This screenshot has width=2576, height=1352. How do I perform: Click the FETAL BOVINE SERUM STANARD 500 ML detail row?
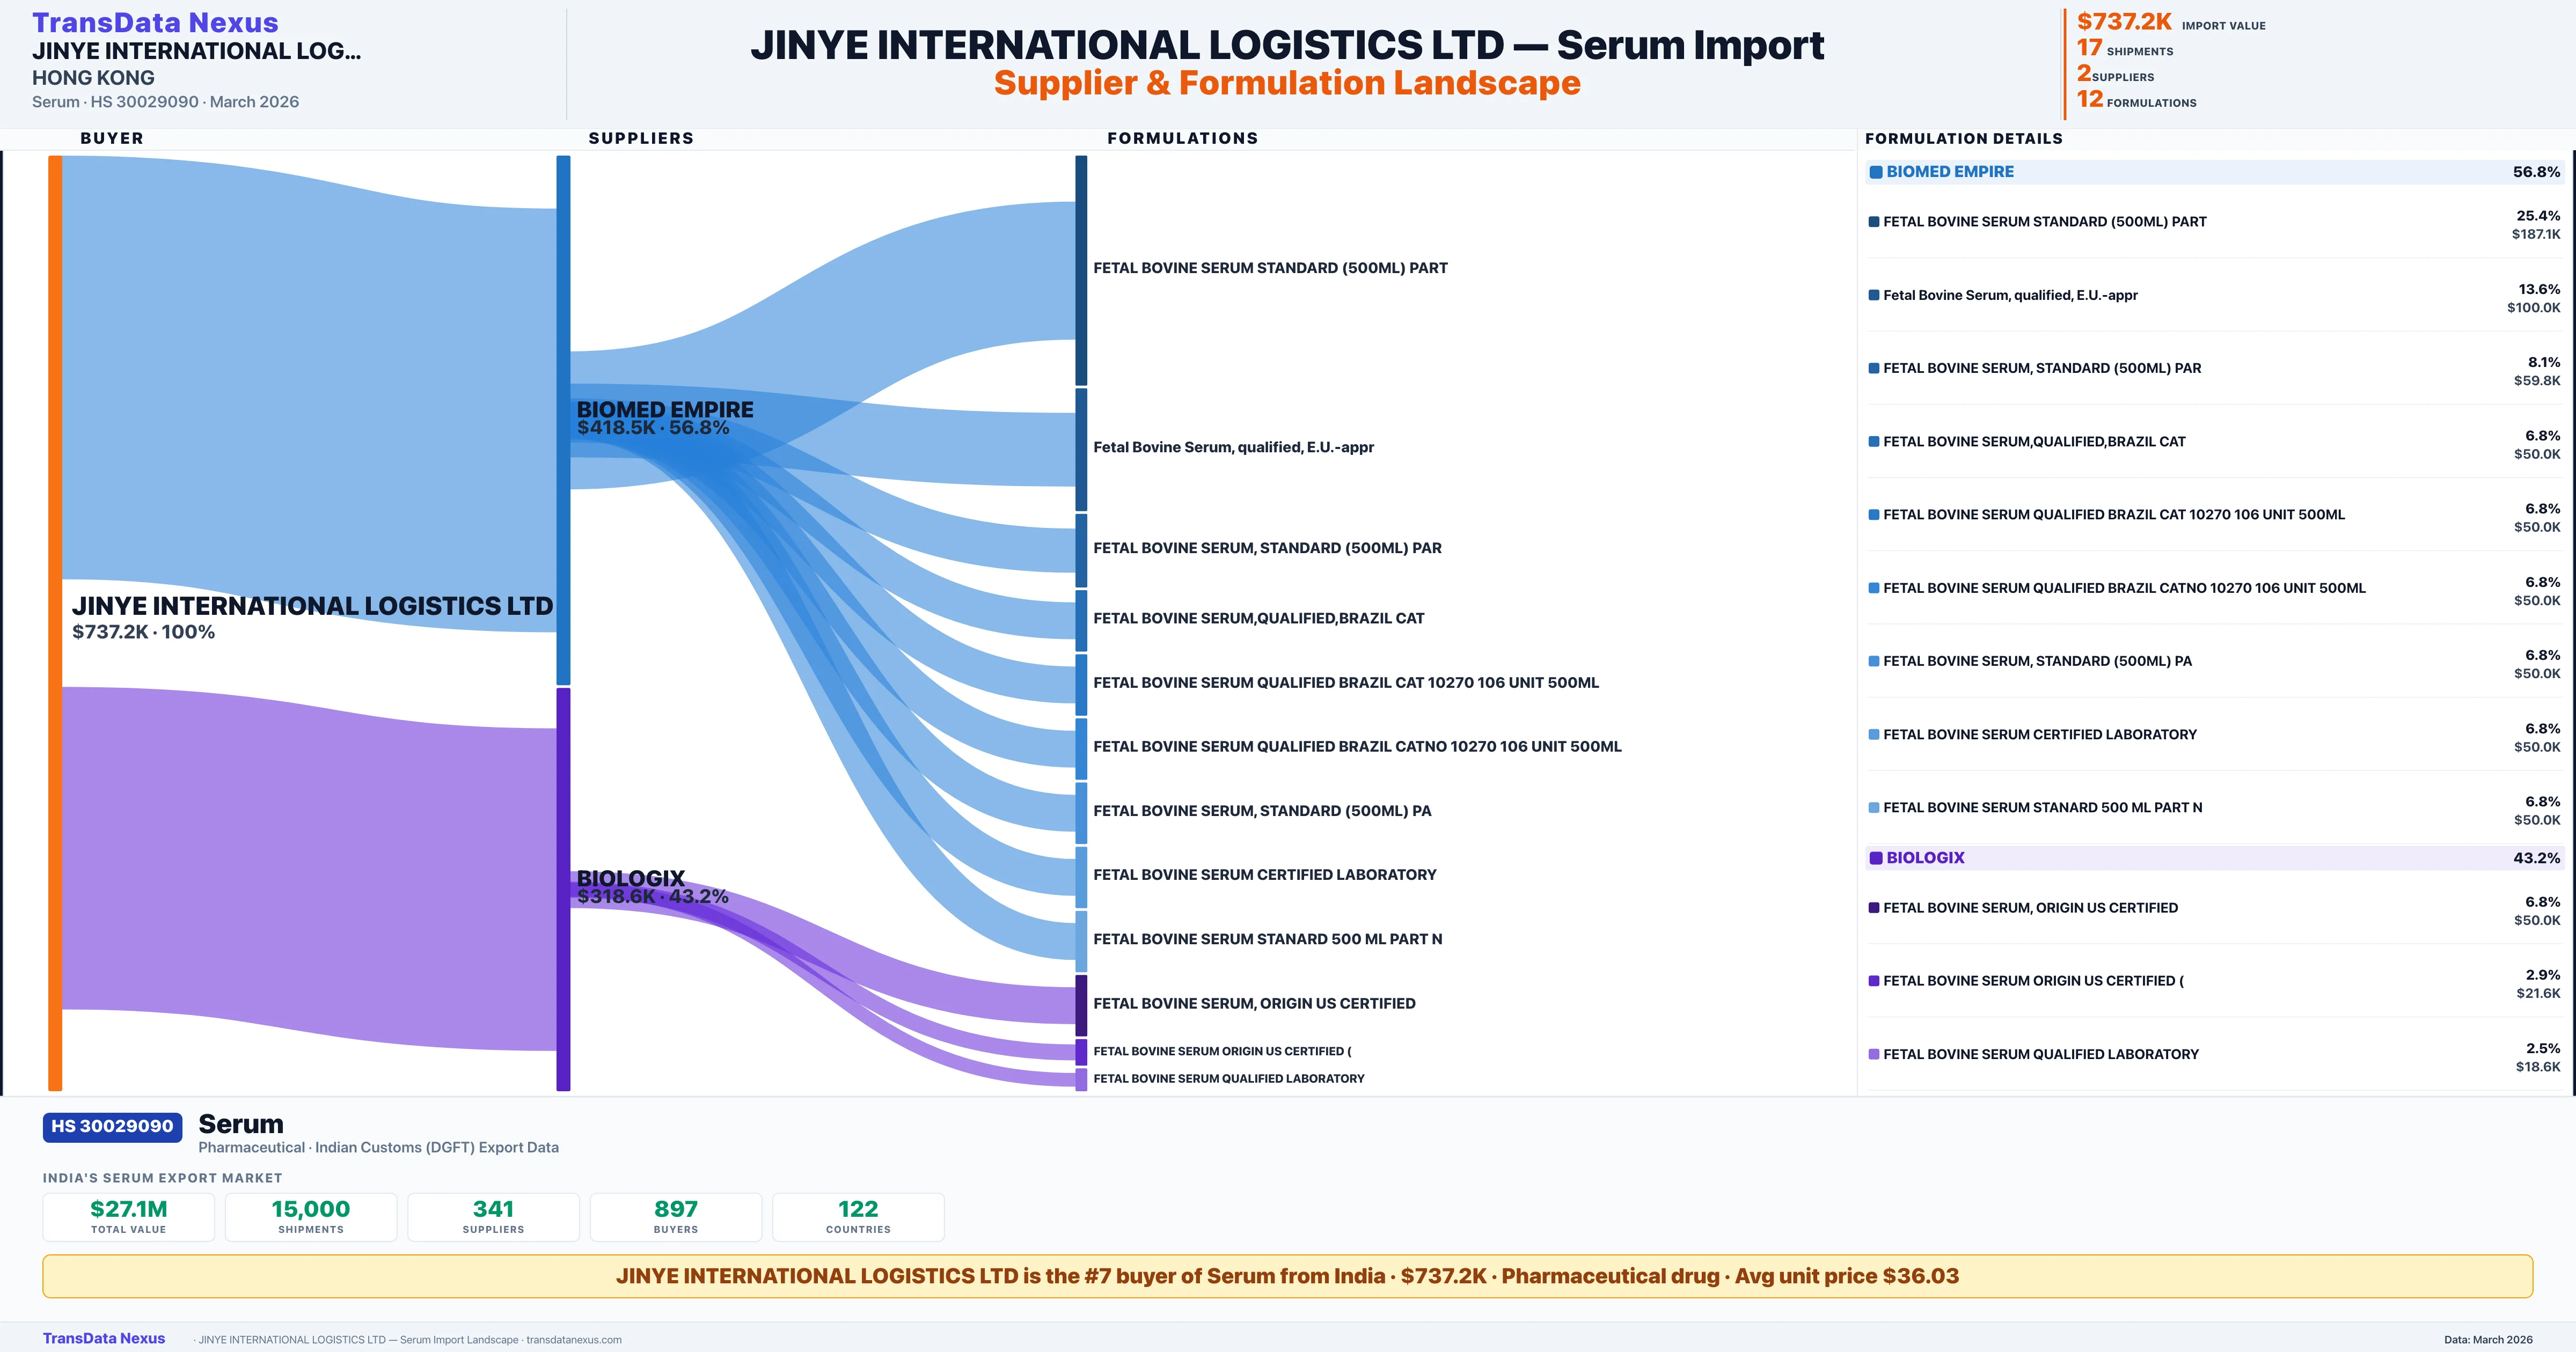pyautogui.click(x=2042, y=807)
